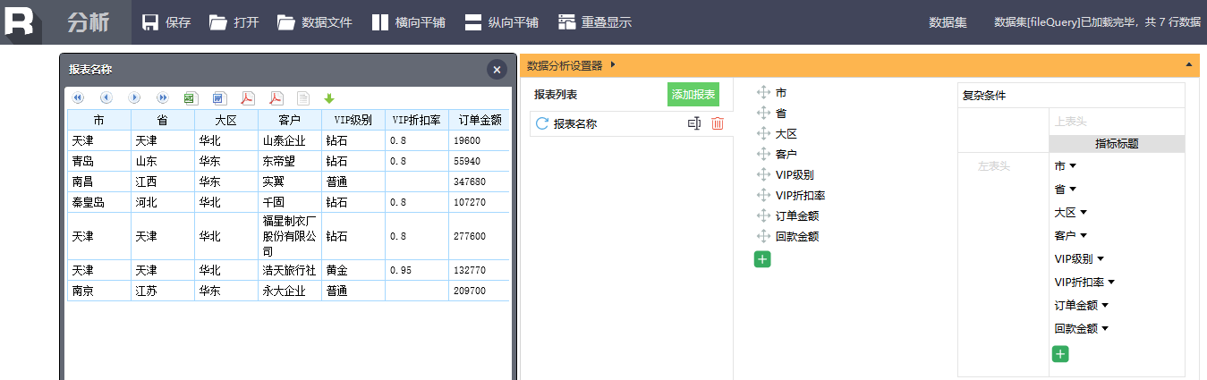This screenshot has height=380, width=1207.
Task: Delete the 报表名称 report with trash icon
Action: tap(717, 124)
